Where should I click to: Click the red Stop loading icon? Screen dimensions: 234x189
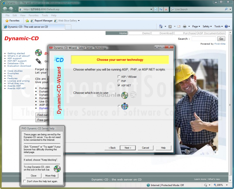166,9
